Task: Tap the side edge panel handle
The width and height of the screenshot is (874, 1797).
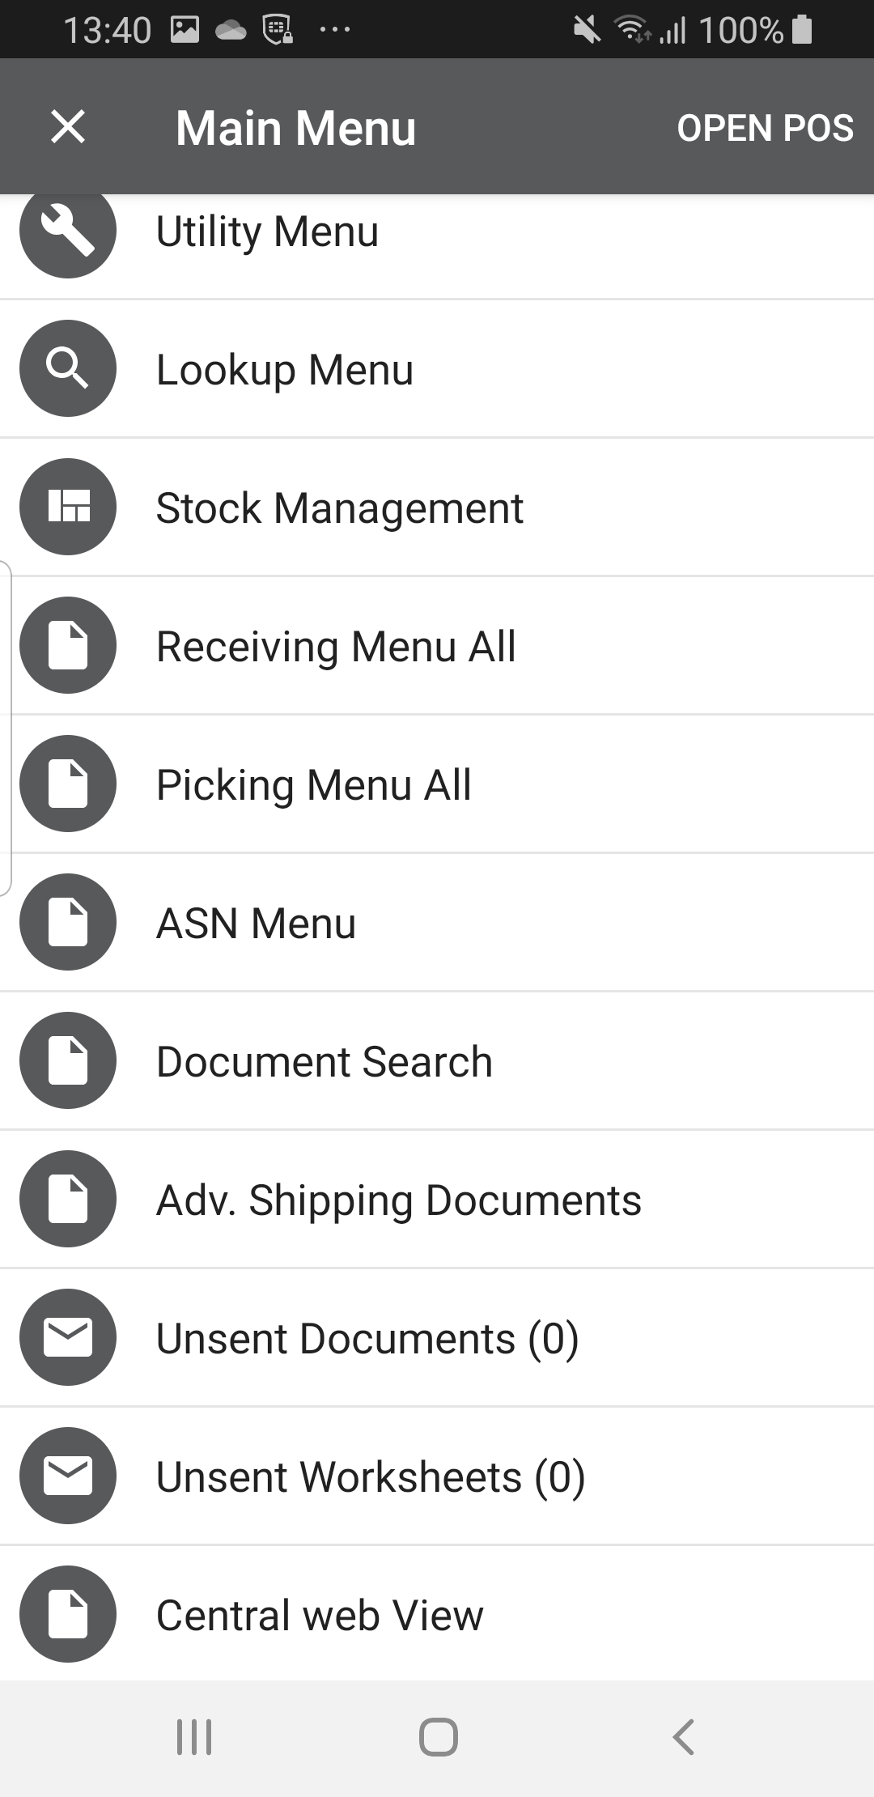Action: tap(6, 729)
